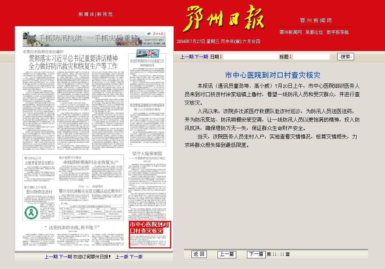Click the 搜索 button
Viewport: 385px width, 269px height.
(346, 57)
